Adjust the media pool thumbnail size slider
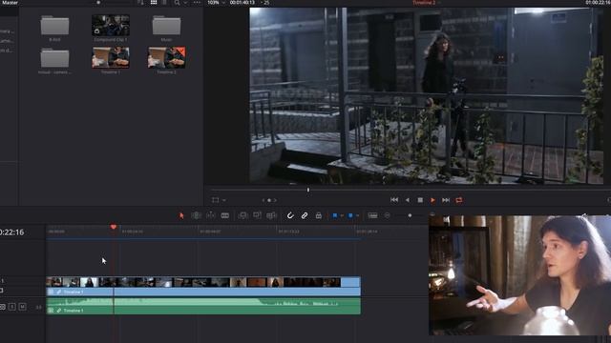The height and width of the screenshot is (343, 611). click(98, 2)
